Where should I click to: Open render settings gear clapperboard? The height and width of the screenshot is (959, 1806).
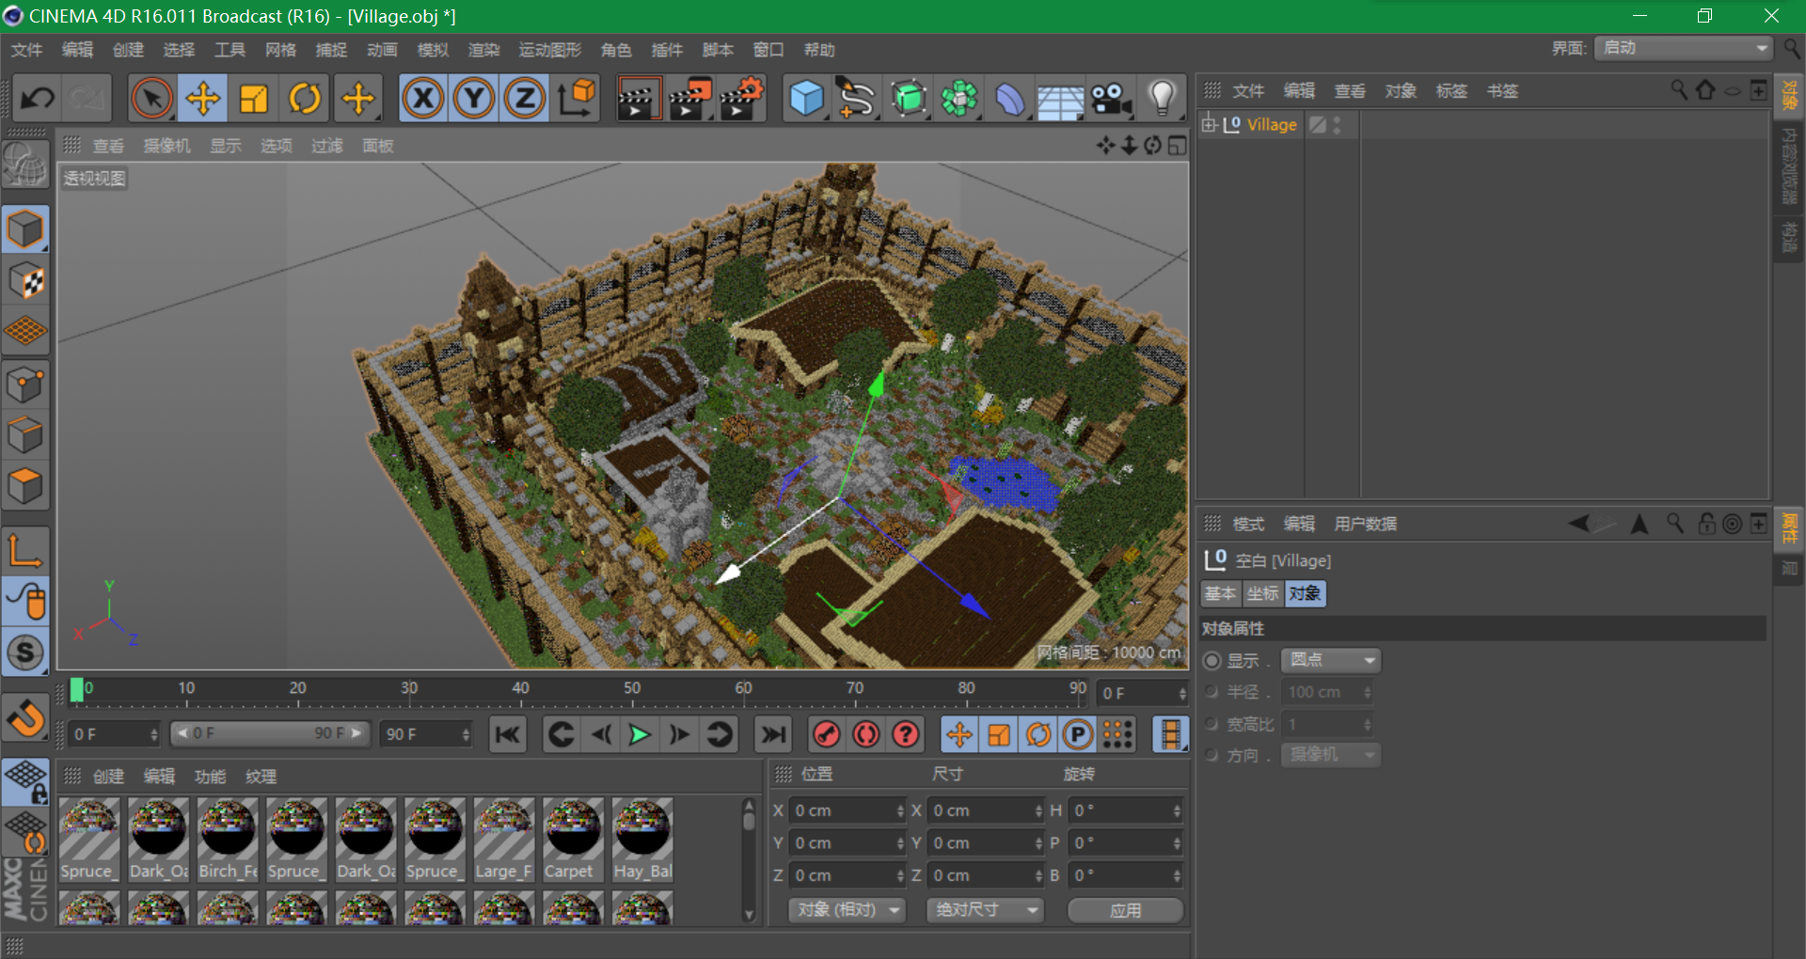(741, 98)
